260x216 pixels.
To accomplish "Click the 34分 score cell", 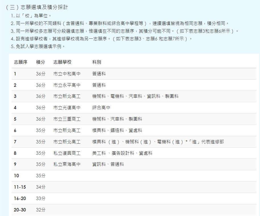I will point(41,187).
